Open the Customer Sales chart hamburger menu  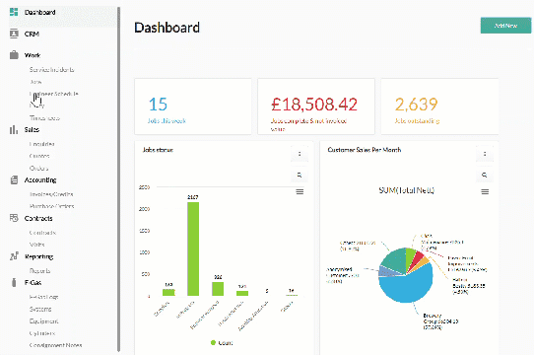tap(485, 191)
